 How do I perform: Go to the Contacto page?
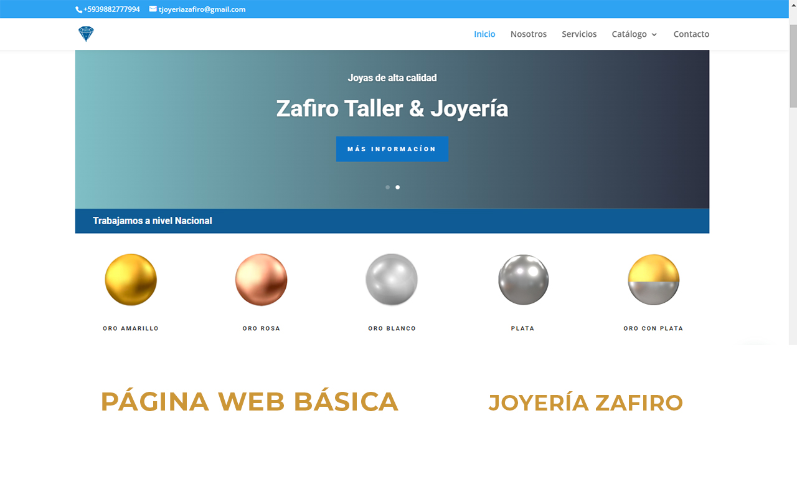pyautogui.click(x=691, y=34)
